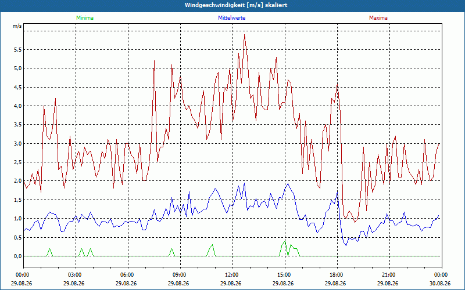465x290 pixels.
Task: Click the 15:00 time axis label
Action: coord(285,275)
